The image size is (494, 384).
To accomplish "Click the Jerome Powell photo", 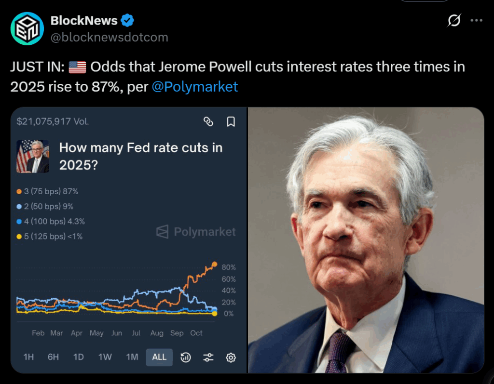I will tap(366, 240).
